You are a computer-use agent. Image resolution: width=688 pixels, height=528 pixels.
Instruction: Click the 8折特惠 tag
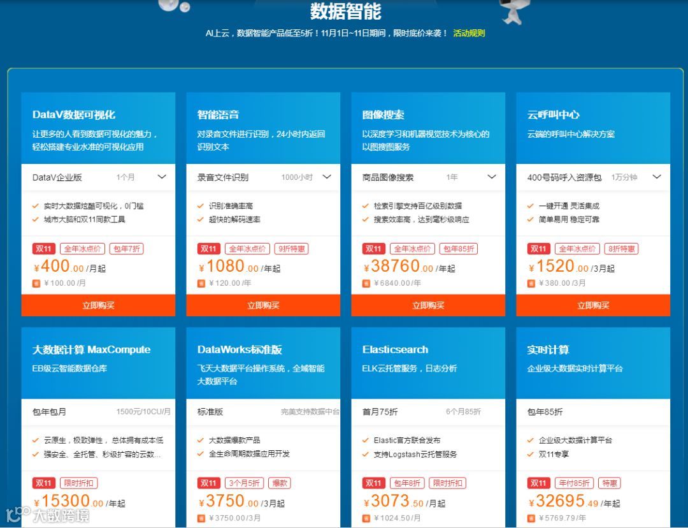(621, 249)
